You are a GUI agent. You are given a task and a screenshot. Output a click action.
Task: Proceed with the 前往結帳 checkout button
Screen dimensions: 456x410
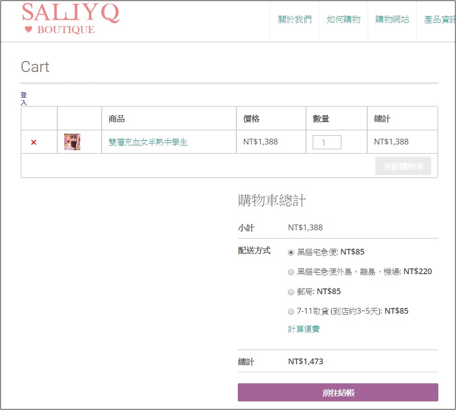[338, 392]
